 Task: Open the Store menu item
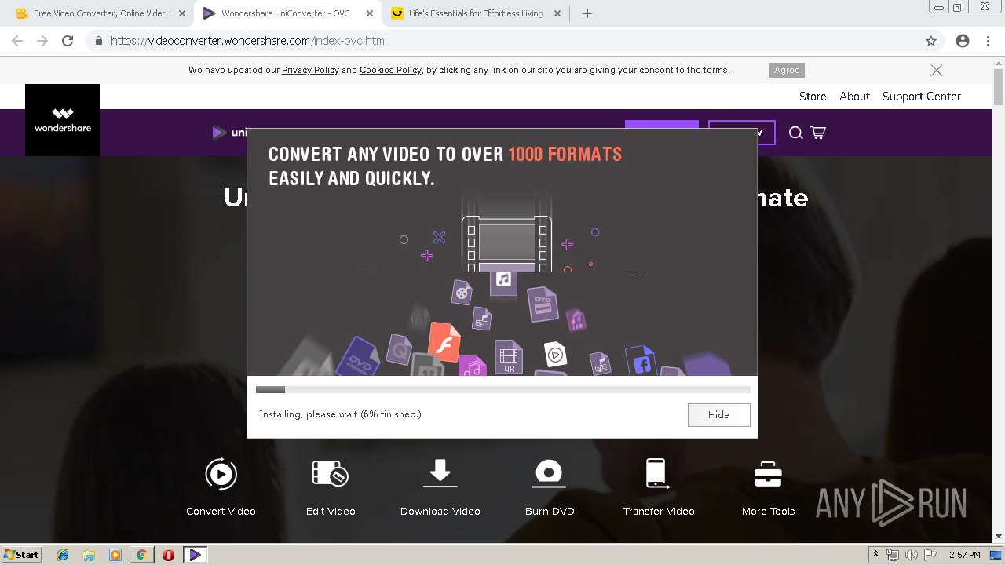point(813,97)
